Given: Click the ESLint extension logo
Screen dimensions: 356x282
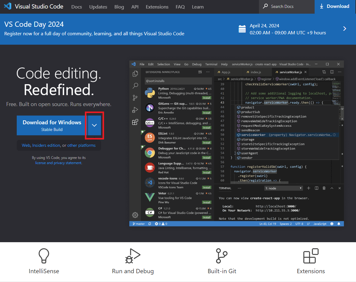Looking at the screenshot, I should (x=150, y=138).
